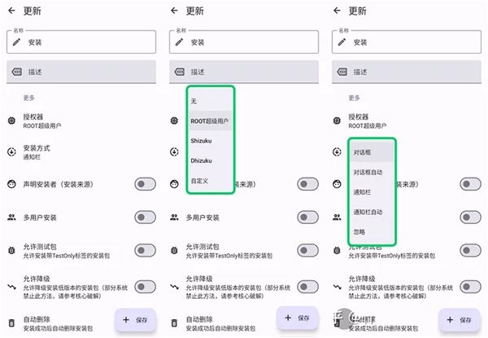Image resolution: width=488 pixels, height=338 pixels.
Task: Click the 多用户安装 people icon in the left screen
Action: pos(11,217)
